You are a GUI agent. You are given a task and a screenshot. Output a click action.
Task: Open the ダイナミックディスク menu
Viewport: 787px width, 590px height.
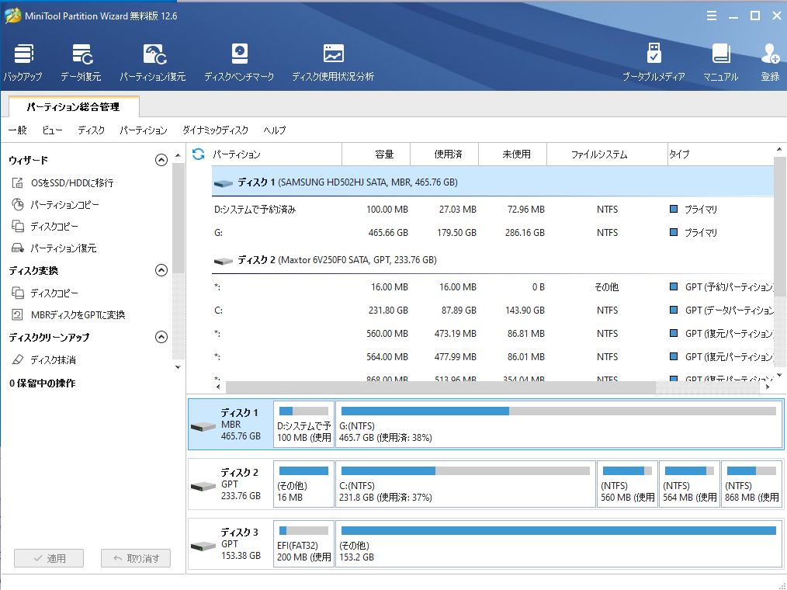(x=215, y=130)
